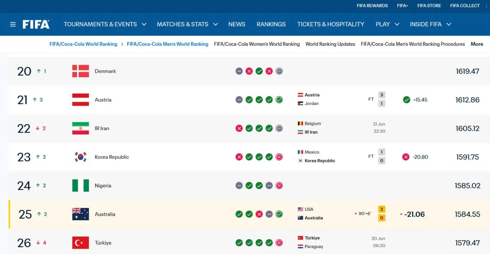Click the Australia flag icon
The image size is (490, 254).
click(x=80, y=214)
